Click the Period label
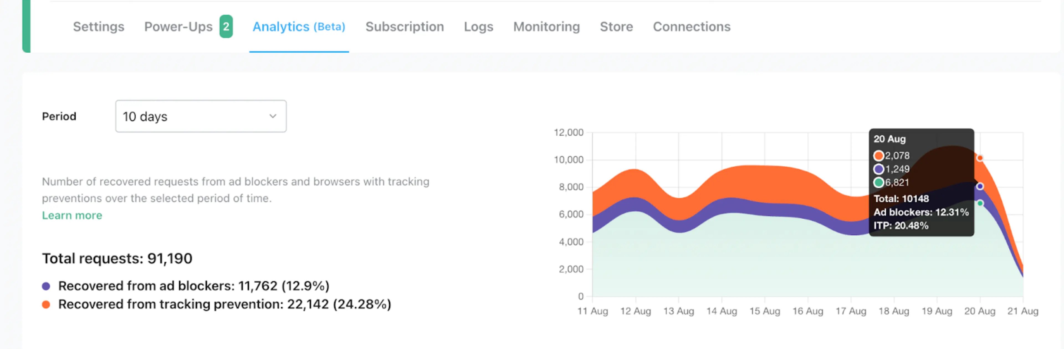Image resolution: width=1064 pixels, height=349 pixels. tap(59, 116)
